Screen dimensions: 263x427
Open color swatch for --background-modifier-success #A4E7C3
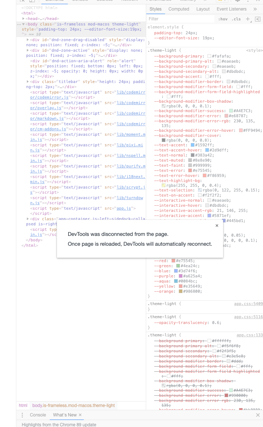coord(231,111)
